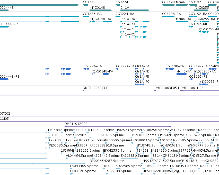This screenshot has height=175, width=219.
Task: Click the HL04464.5prime EST label
Action: tap(79, 155)
